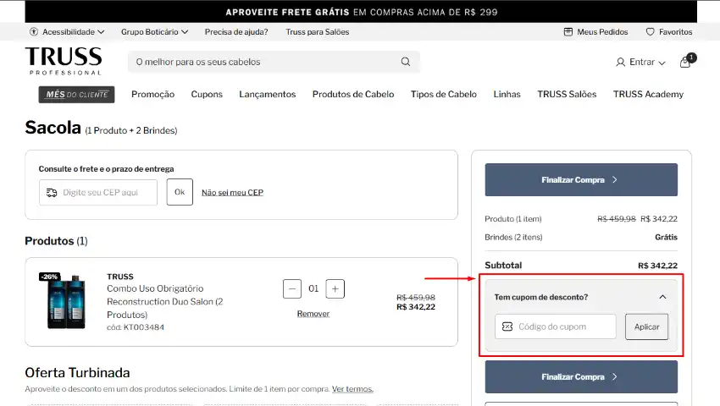Increase product quantity with plus button

(335, 289)
